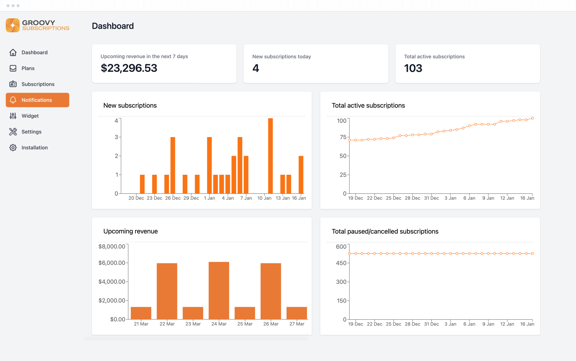The image size is (576, 361).
Task: Click the Dashboard page heading
Action: (113, 26)
